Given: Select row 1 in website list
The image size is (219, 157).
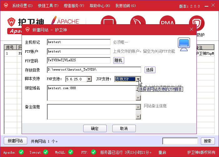Looking at the screenshot, I should [x=13, y=53].
